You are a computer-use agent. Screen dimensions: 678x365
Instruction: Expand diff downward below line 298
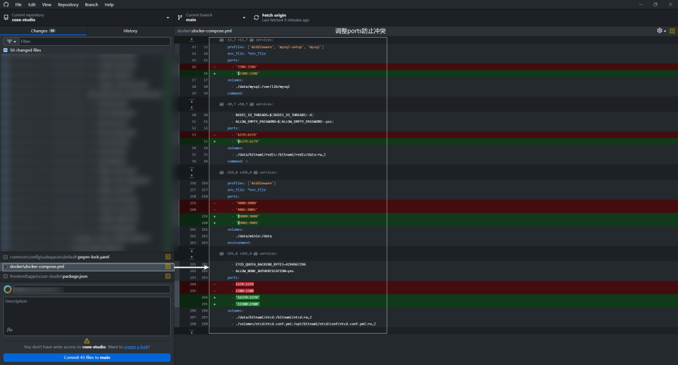(x=191, y=331)
